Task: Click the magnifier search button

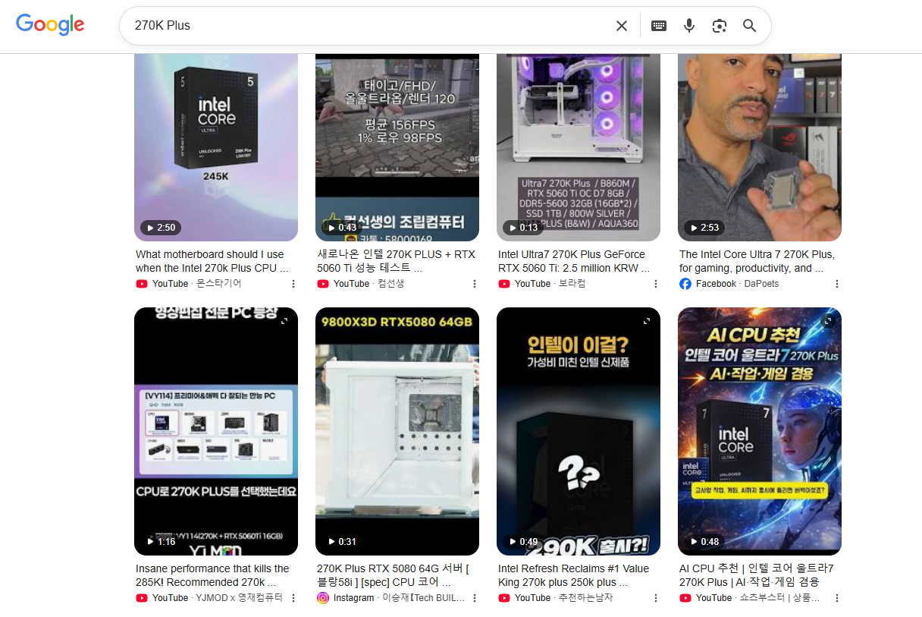Action: coord(750,26)
